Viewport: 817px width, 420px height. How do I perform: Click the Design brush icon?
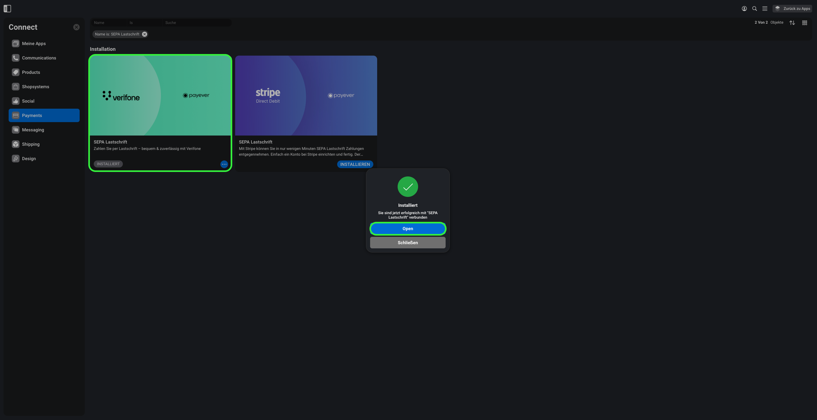point(16,159)
